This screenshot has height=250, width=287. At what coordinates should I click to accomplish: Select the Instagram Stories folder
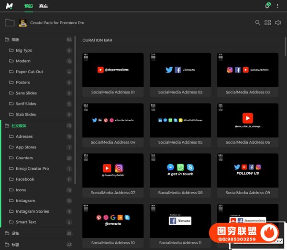32,211
